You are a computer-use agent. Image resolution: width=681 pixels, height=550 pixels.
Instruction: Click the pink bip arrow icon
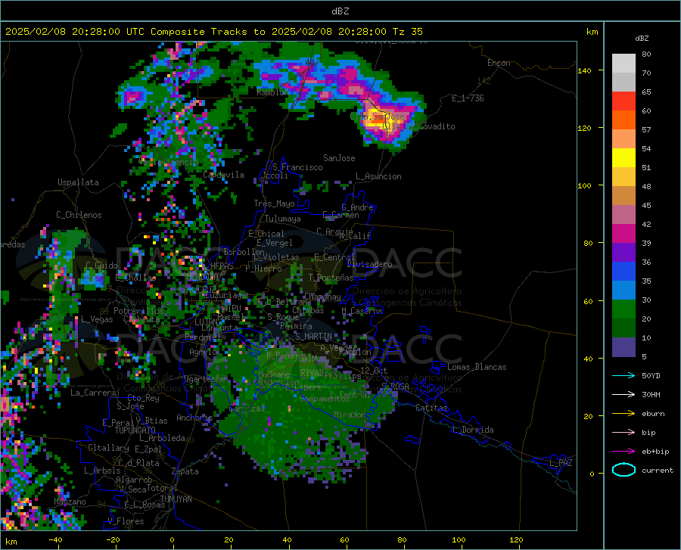623,433
